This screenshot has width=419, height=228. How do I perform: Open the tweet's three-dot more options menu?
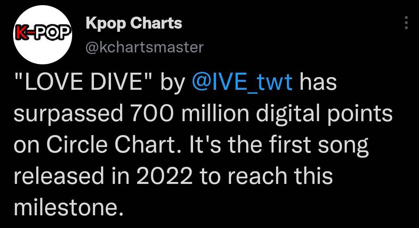click(x=406, y=23)
